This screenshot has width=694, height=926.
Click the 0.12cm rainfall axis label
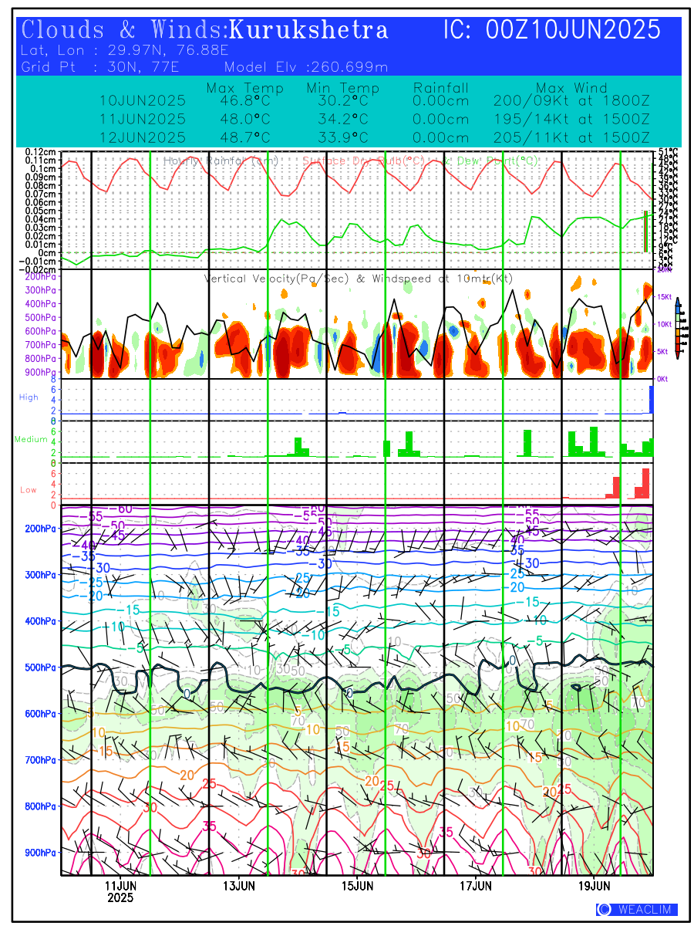point(41,152)
